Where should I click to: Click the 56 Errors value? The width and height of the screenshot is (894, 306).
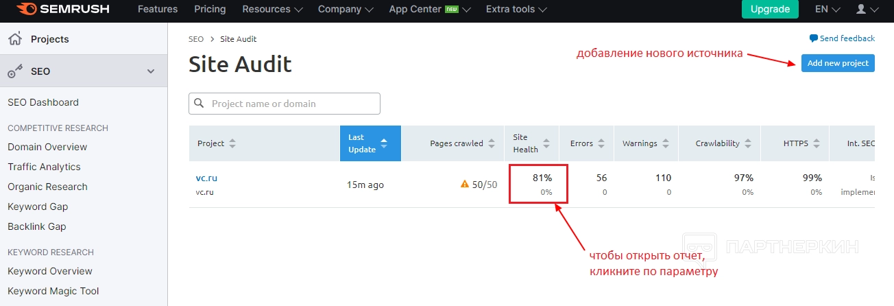click(601, 178)
